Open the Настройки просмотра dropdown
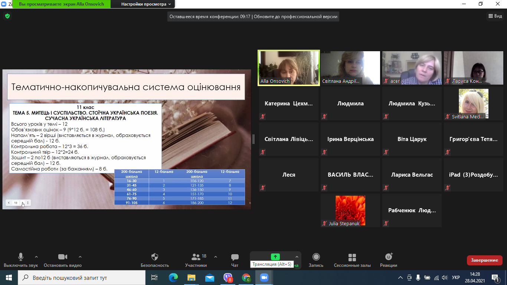The height and width of the screenshot is (285, 507). click(146, 4)
